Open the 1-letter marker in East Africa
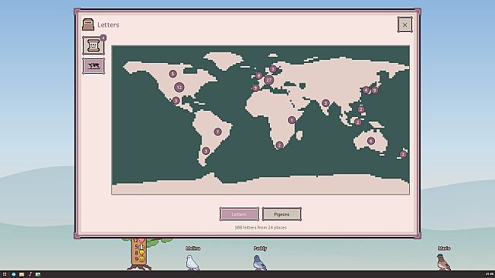Viewport: 495px width, 278px height. tap(292, 120)
